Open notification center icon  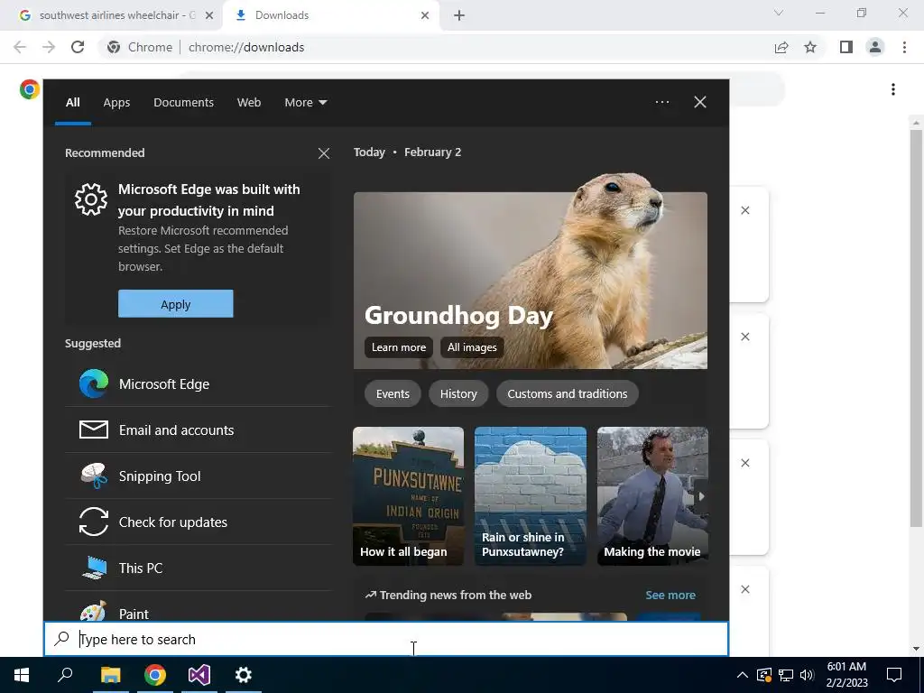894,675
